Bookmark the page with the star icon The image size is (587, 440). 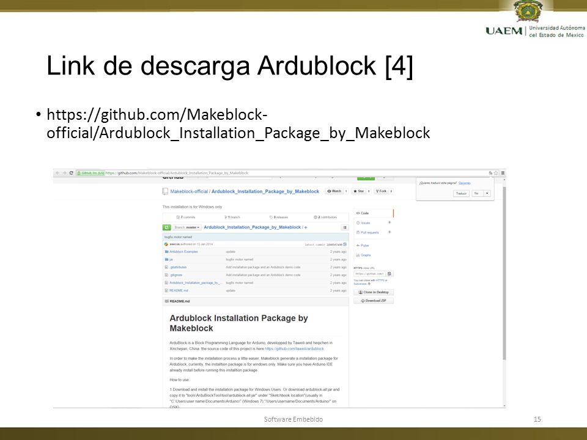pyautogui.click(x=496, y=173)
